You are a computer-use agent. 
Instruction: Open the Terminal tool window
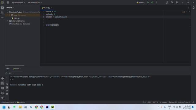[2, 88]
